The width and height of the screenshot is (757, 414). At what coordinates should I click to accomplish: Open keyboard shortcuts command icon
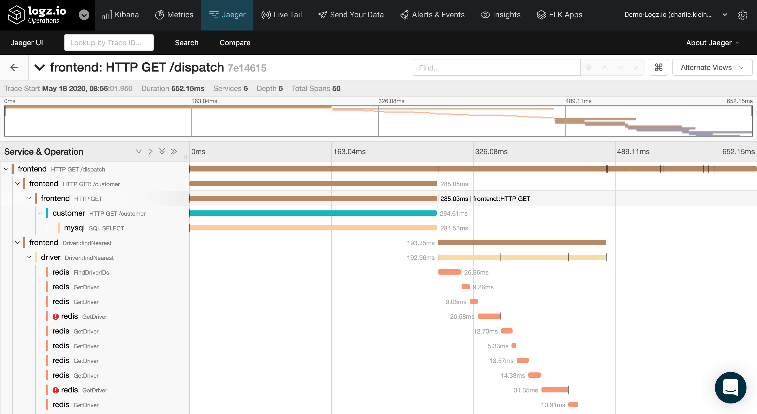click(x=658, y=68)
